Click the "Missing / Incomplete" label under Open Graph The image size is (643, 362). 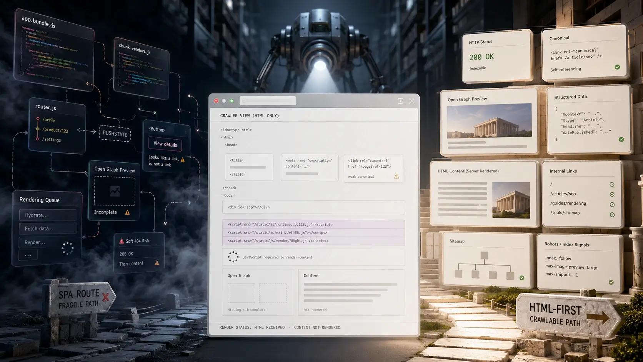click(x=247, y=310)
